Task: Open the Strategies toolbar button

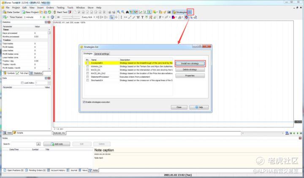Action: point(180,12)
